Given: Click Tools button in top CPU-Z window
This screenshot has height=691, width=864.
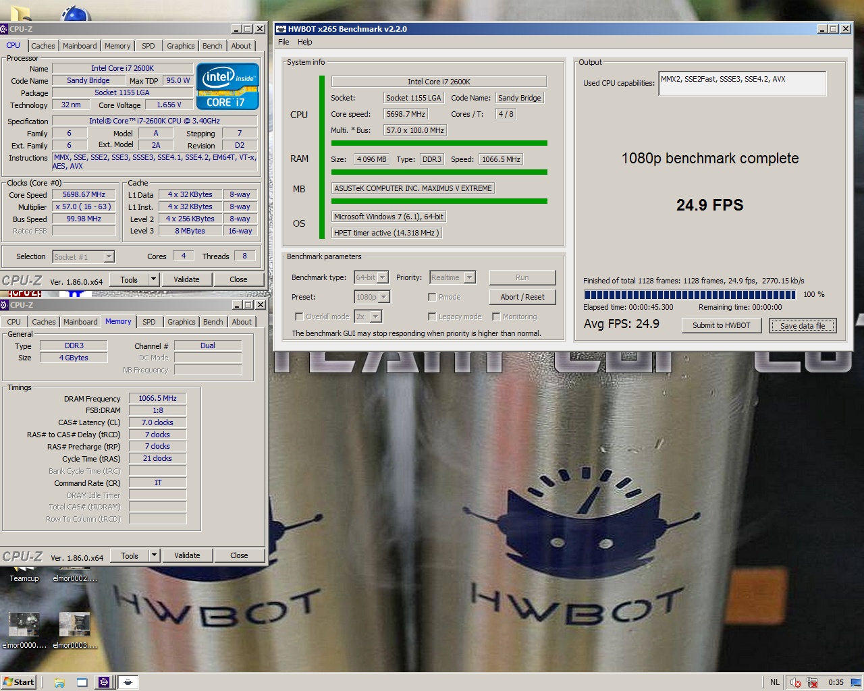Looking at the screenshot, I should pyautogui.click(x=129, y=279).
